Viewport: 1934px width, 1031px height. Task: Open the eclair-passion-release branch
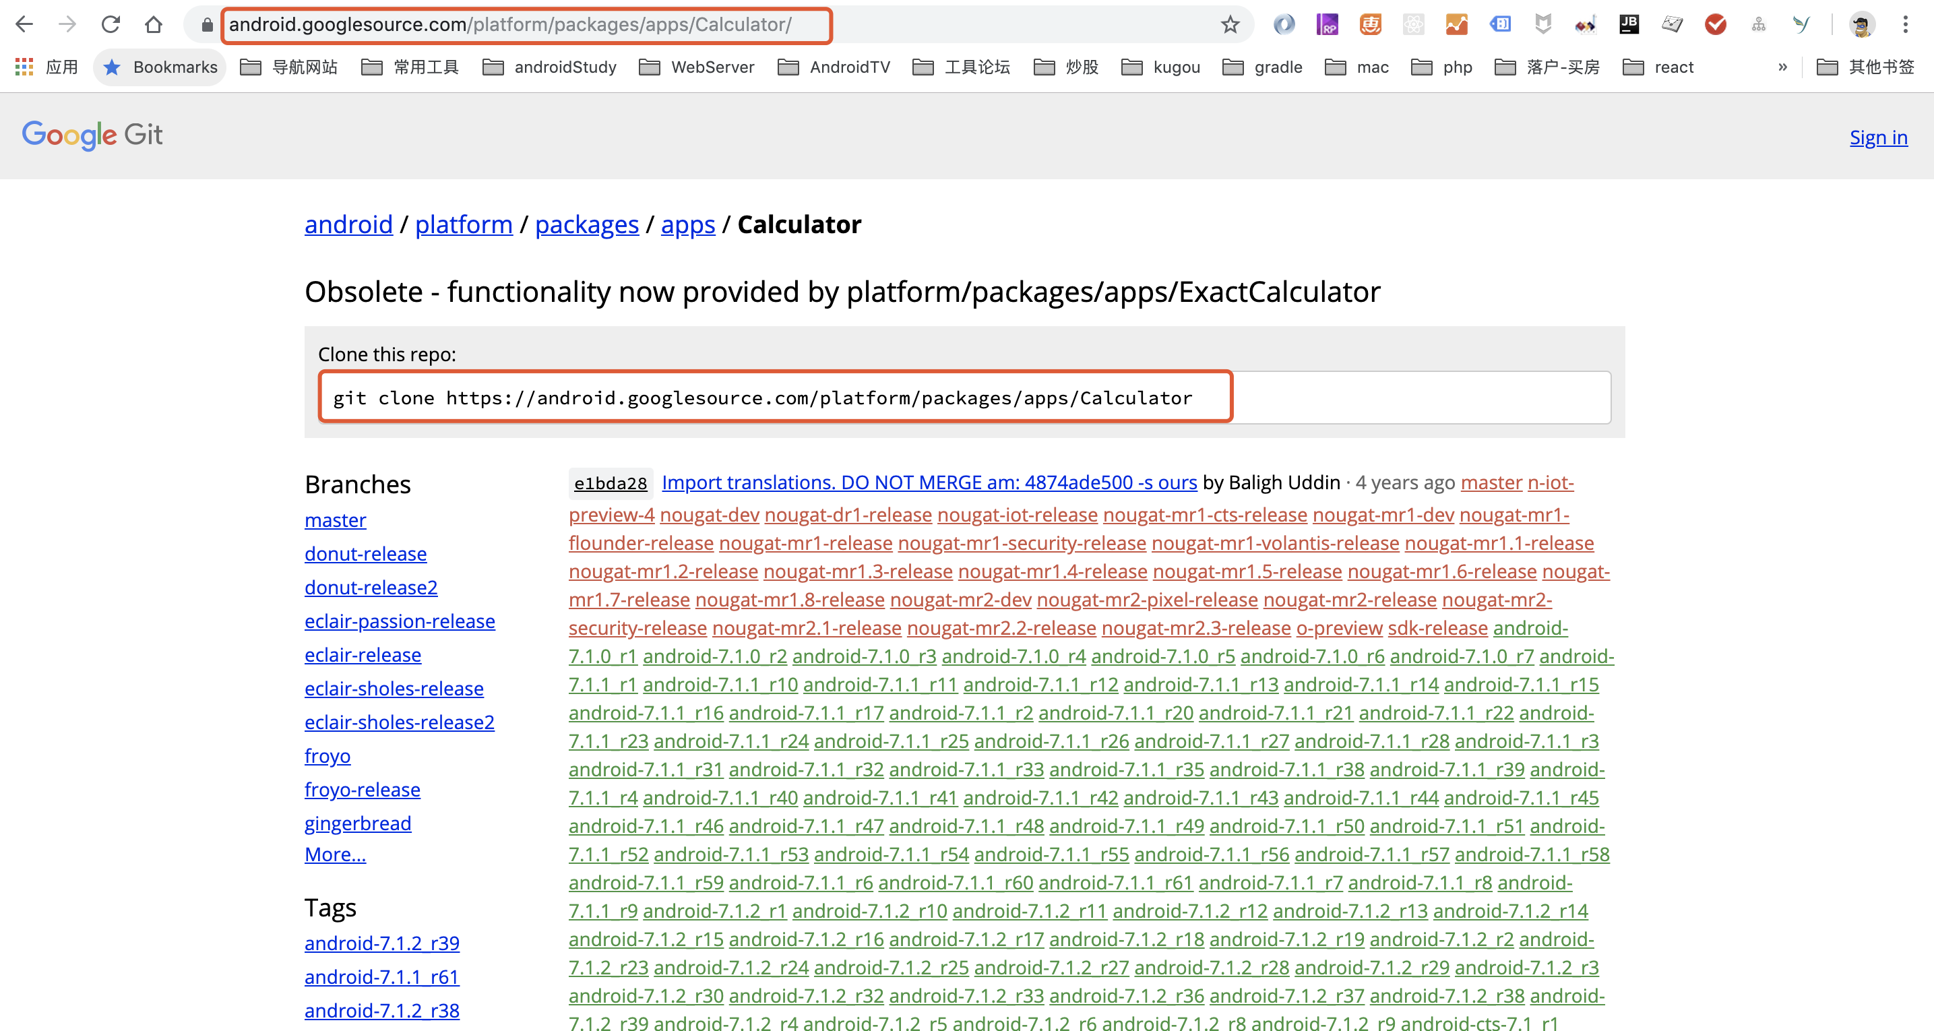400,622
